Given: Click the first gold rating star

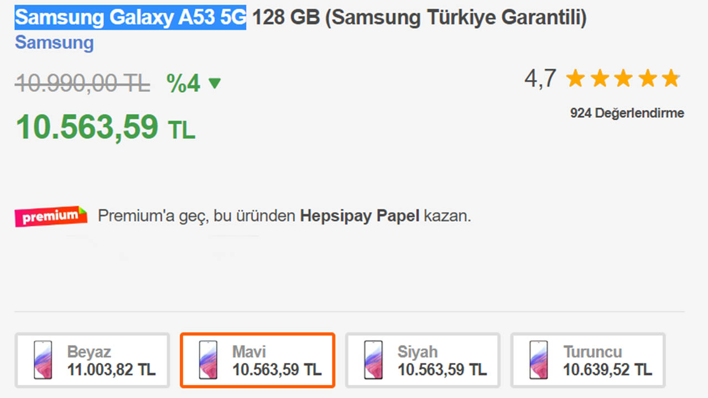Looking at the screenshot, I should coord(575,78).
